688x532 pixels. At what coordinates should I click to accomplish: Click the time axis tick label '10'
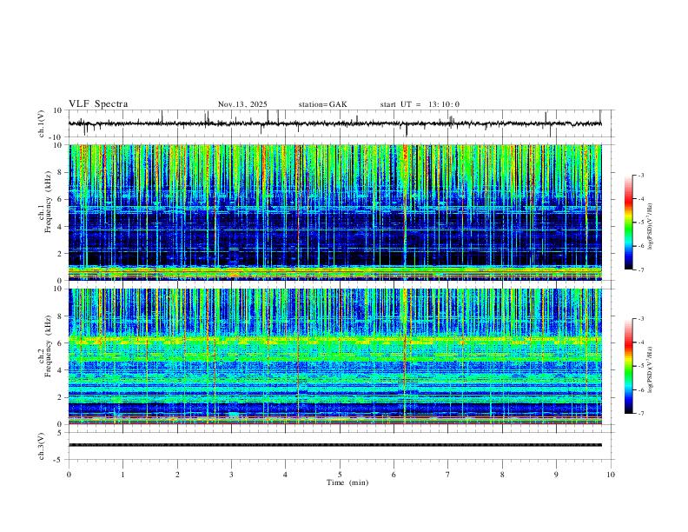tap(611, 475)
